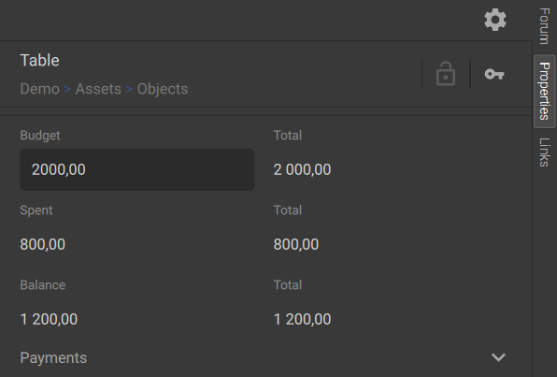Switch to the Forum tab

pos(545,26)
